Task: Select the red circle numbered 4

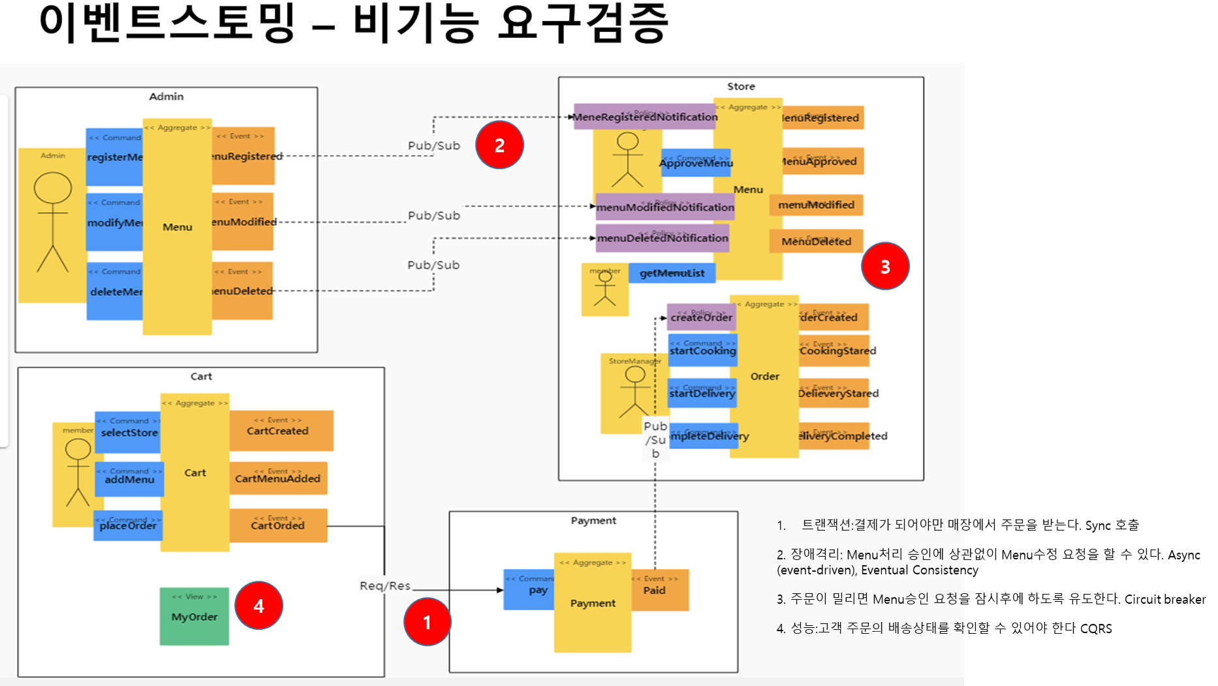Action: tap(258, 606)
